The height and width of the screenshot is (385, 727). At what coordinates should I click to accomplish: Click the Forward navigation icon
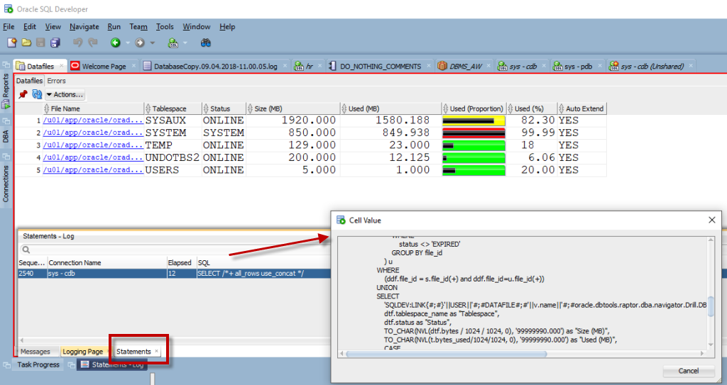point(140,43)
